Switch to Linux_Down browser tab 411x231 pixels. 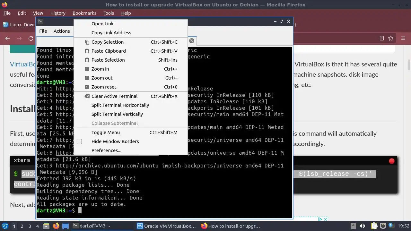point(19,25)
